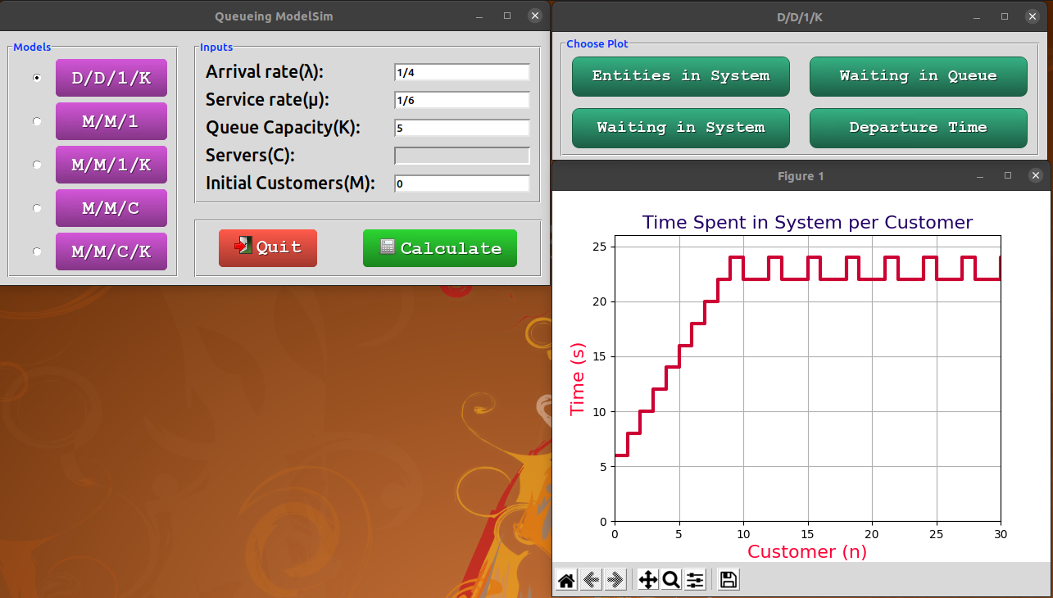The image size is (1053, 598).
Task: Save the figure using the disk icon
Action: tap(728, 580)
